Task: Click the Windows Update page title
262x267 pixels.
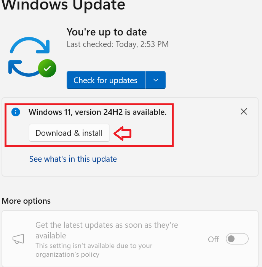Action: point(63,5)
